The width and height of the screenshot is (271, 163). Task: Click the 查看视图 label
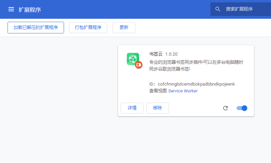[158, 91]
